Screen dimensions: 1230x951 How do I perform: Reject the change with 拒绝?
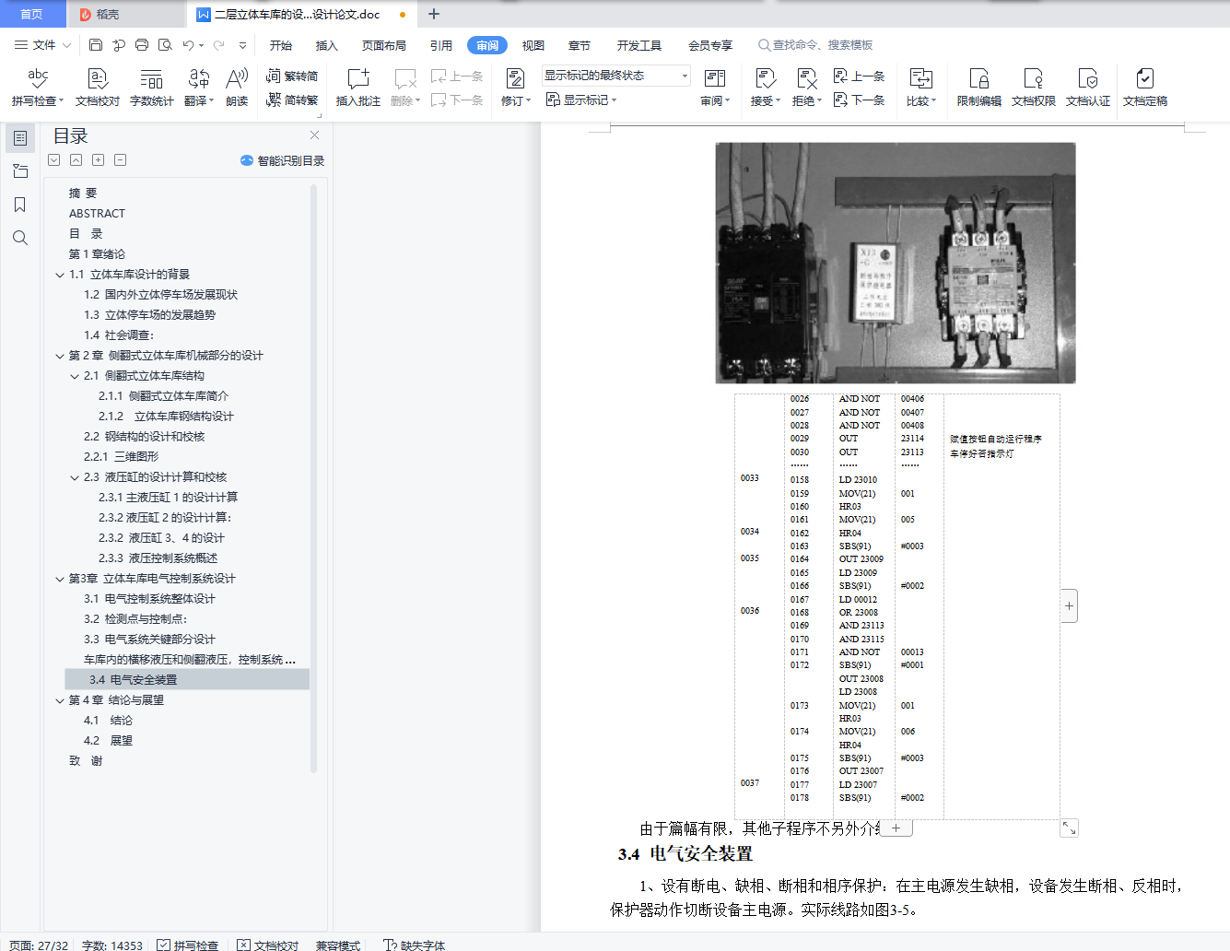pyautogui.click(x=807, y=88)
